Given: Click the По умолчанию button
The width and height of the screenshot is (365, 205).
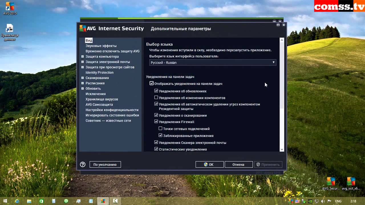Looking at the screenshot, I should 105,165.
